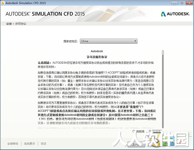Image resolution: width=194 pixels, height=150 pixels.
Task: Click the license agreement vertical scrollbar
Action: tap(163, 89)
